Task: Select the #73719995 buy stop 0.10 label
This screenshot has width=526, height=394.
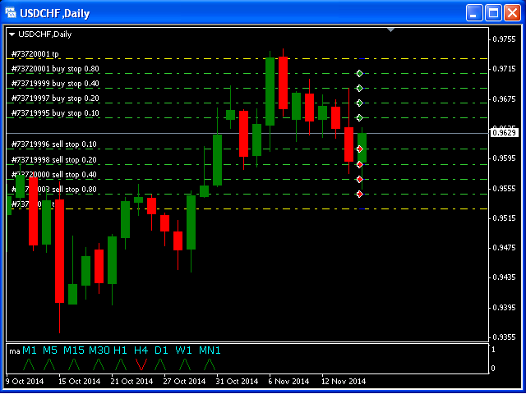Action: click(55, 113)
